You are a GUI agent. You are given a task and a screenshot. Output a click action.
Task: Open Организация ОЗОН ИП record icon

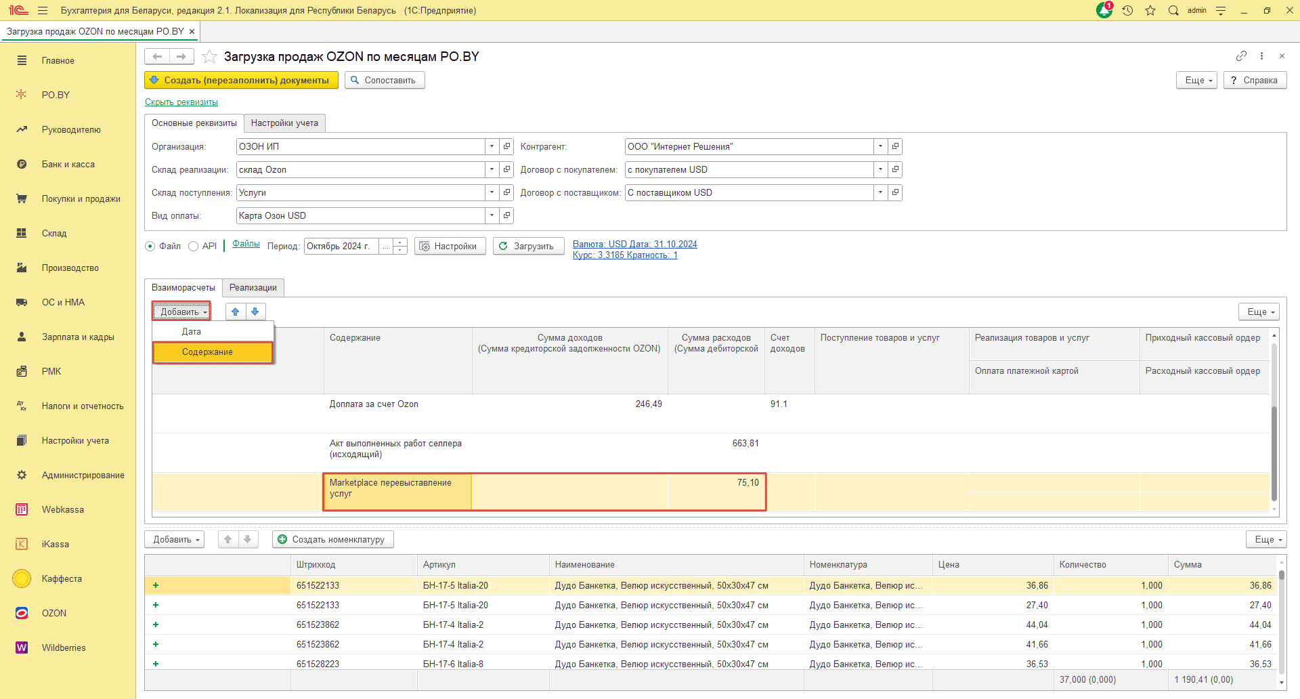[x=506, y=146]
